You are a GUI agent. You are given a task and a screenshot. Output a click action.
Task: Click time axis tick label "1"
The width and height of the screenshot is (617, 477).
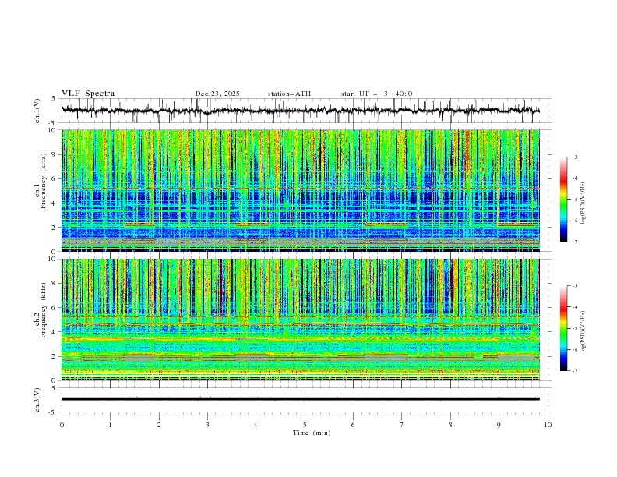click(x=110, y=425)
